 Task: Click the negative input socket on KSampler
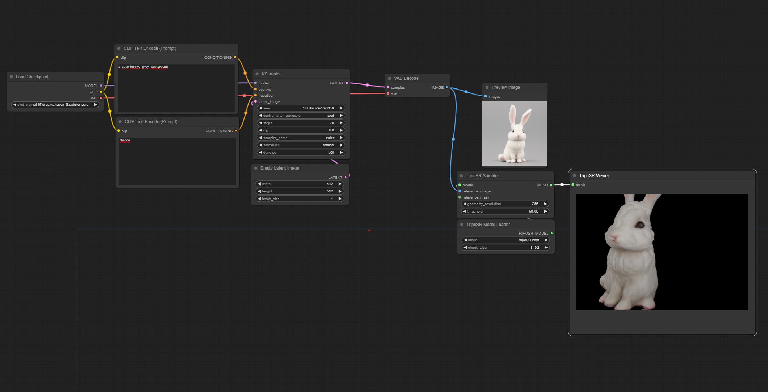[x=255, y=96]
